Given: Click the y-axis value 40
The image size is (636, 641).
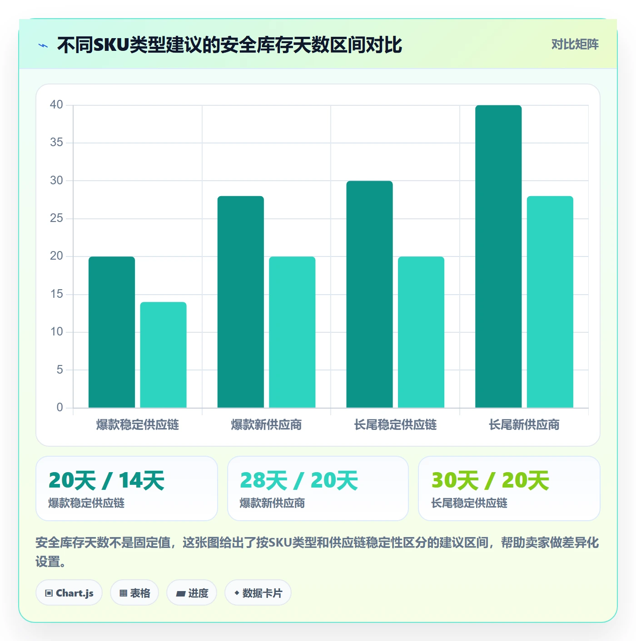Looking at the screenshot, I should click(x=56, y=105).
